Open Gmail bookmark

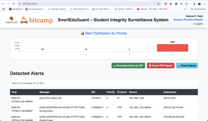pos(163,9)
